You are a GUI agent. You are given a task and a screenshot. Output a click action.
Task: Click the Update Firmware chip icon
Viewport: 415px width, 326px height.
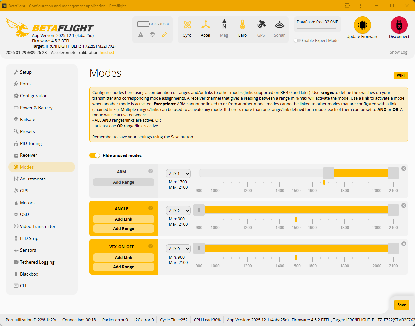[x=362, y=25]
